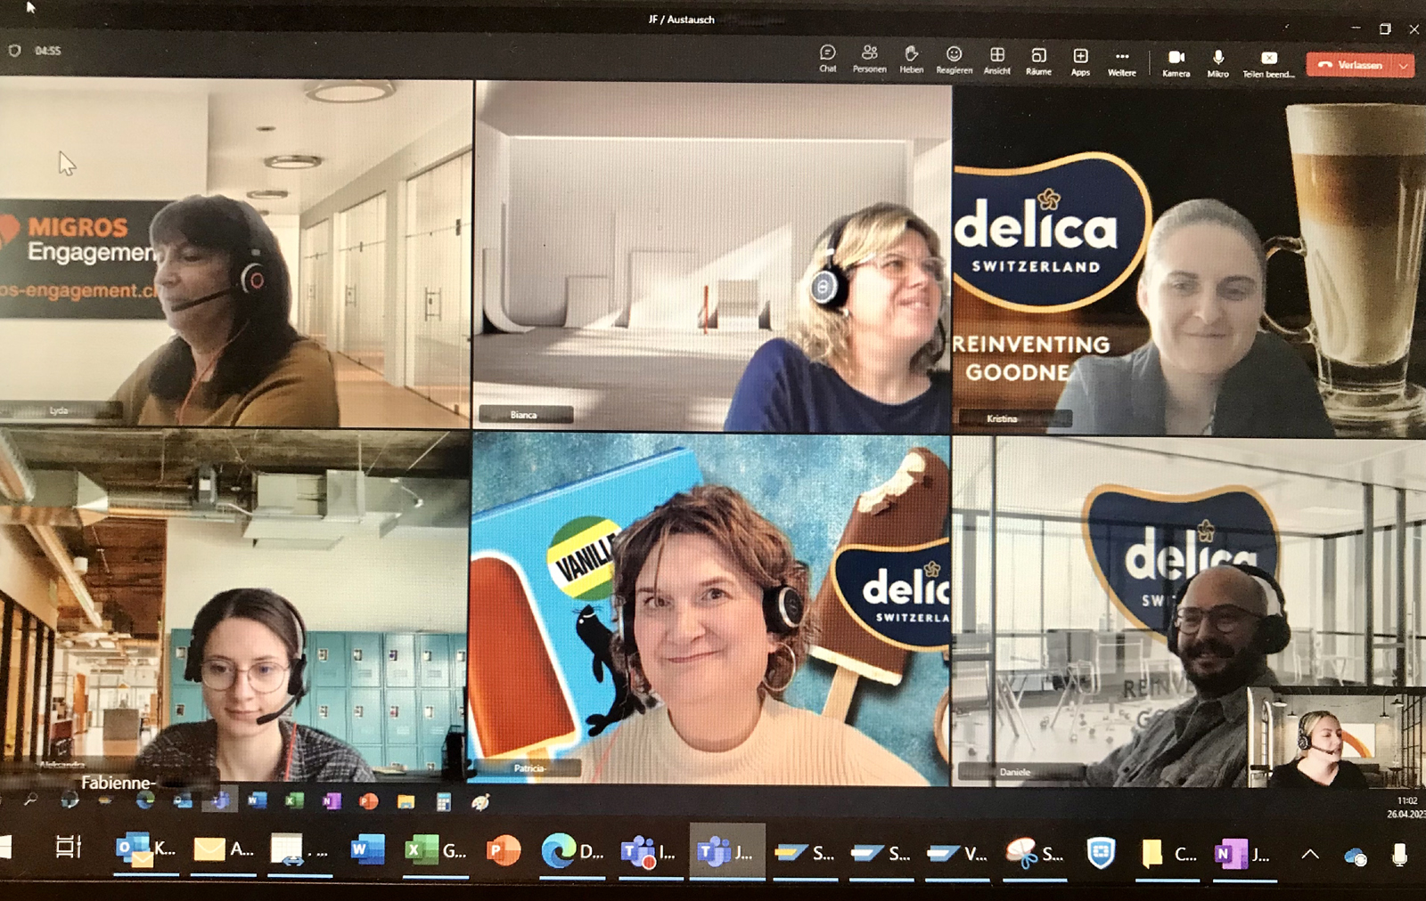Open the blue shield security app
1426x901 pixels.
1102,854
